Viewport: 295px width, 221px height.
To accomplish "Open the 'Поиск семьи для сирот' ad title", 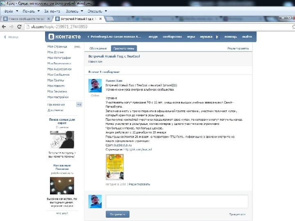I will pos(62,121).
